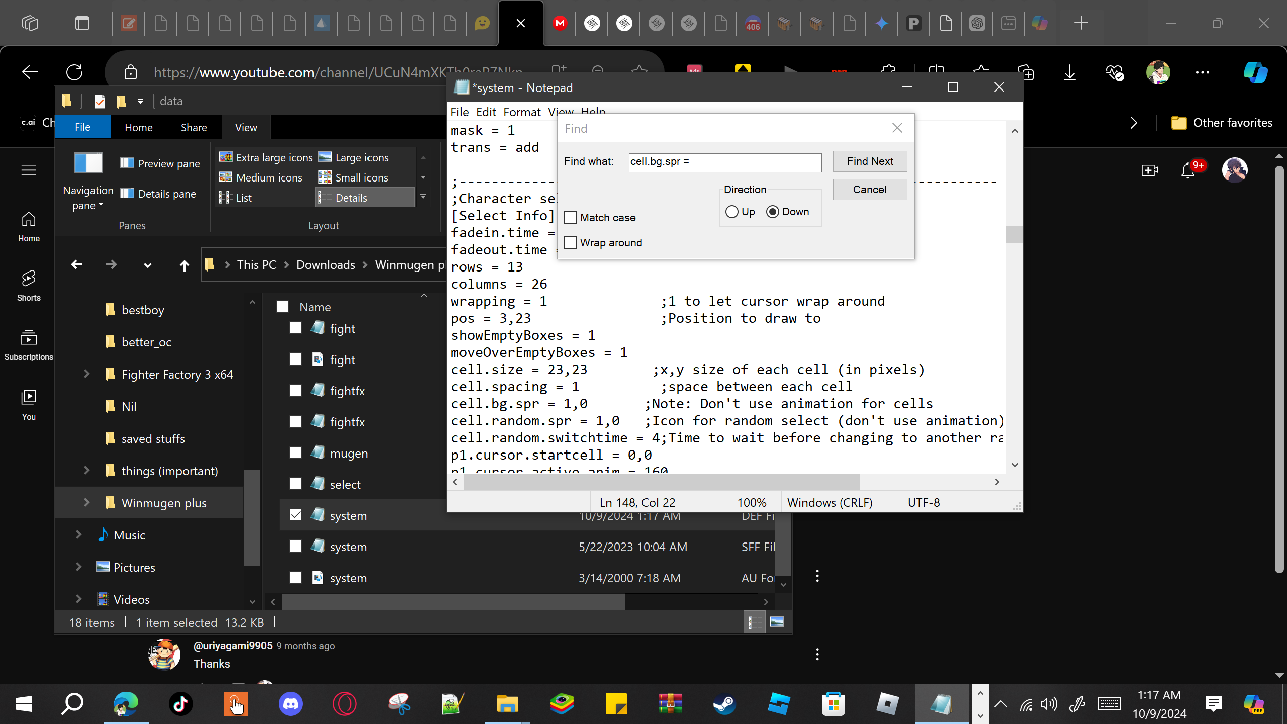Check the Wrap around option

[571, 243]
